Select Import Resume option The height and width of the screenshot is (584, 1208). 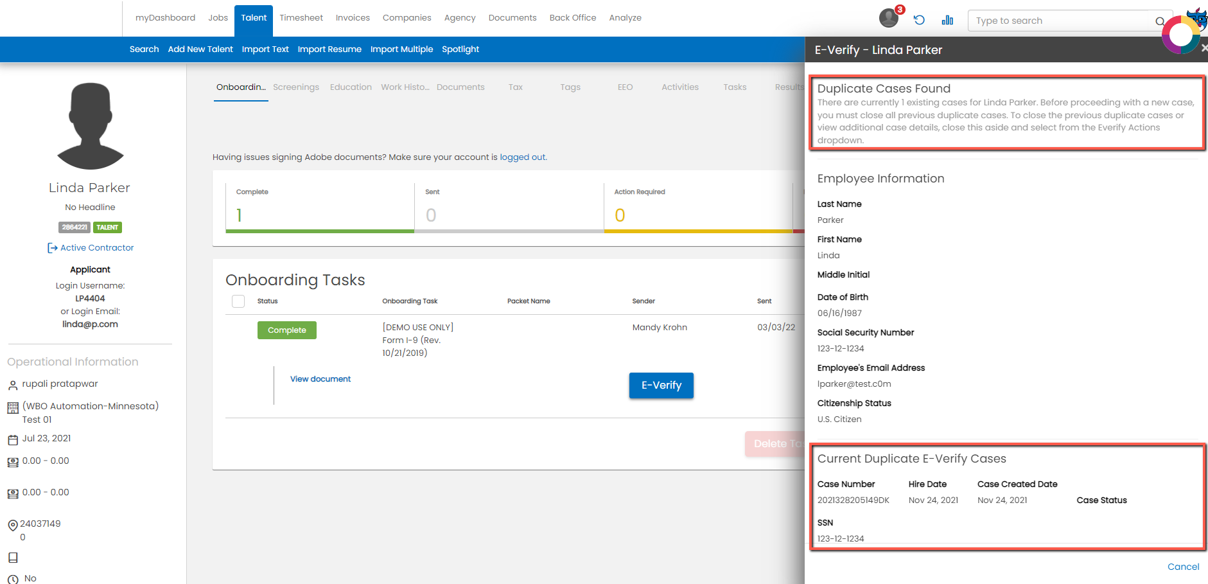tap(329, 49)
